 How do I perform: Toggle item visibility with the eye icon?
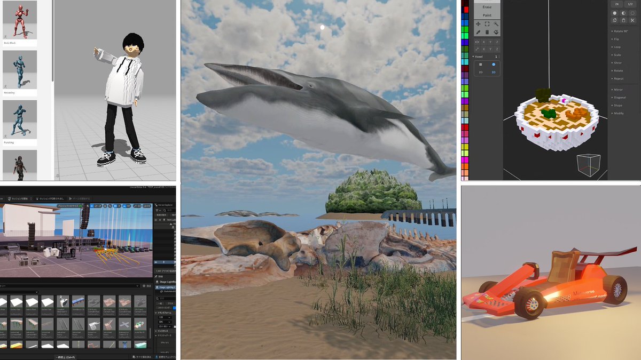pos(156,220)
